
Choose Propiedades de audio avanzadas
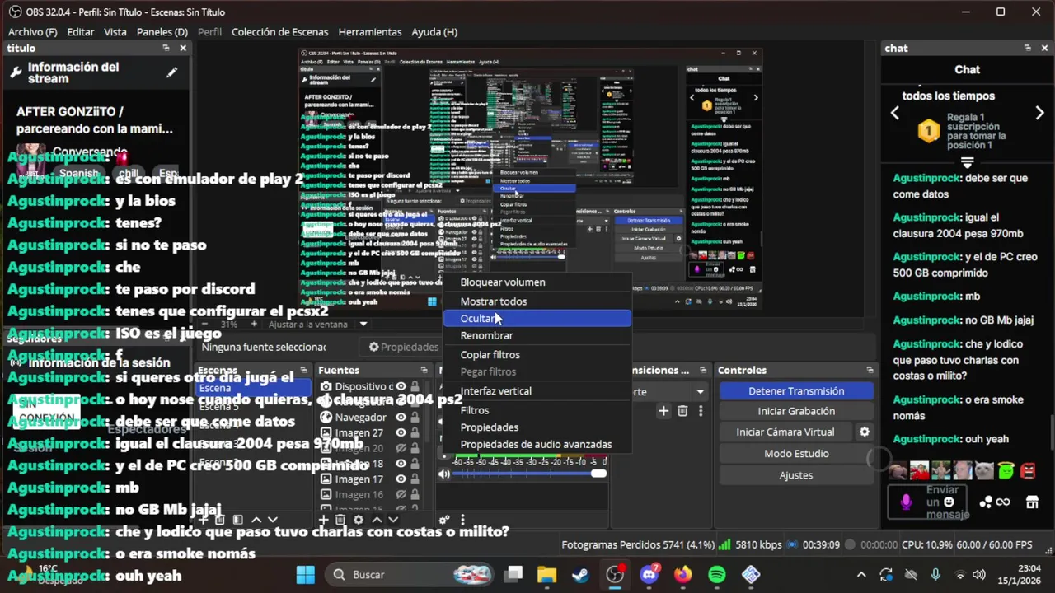point(537,445)
